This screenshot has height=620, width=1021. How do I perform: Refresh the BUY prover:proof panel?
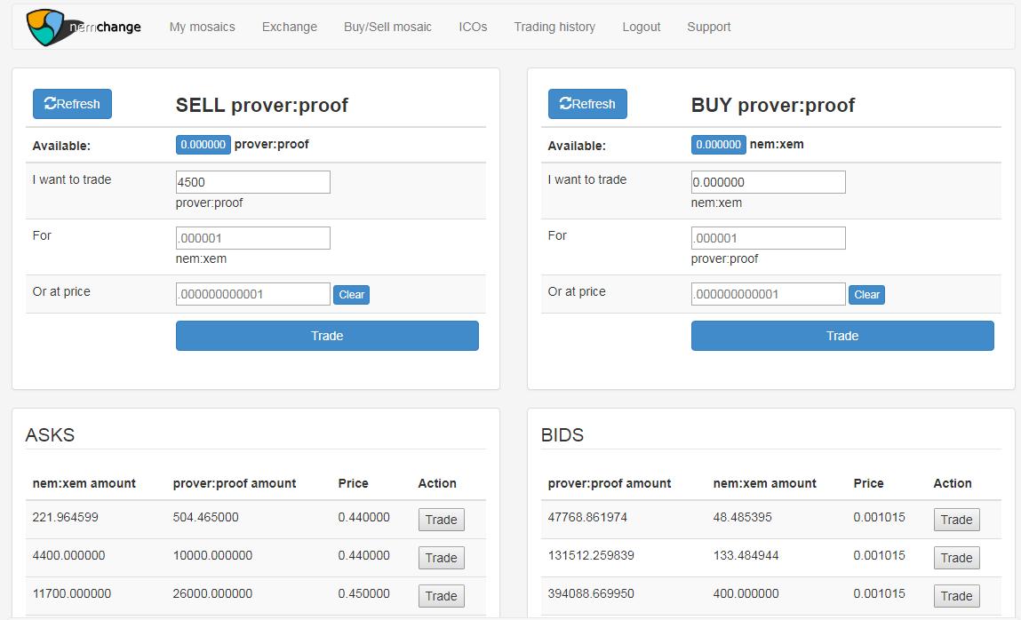[587, 103]
